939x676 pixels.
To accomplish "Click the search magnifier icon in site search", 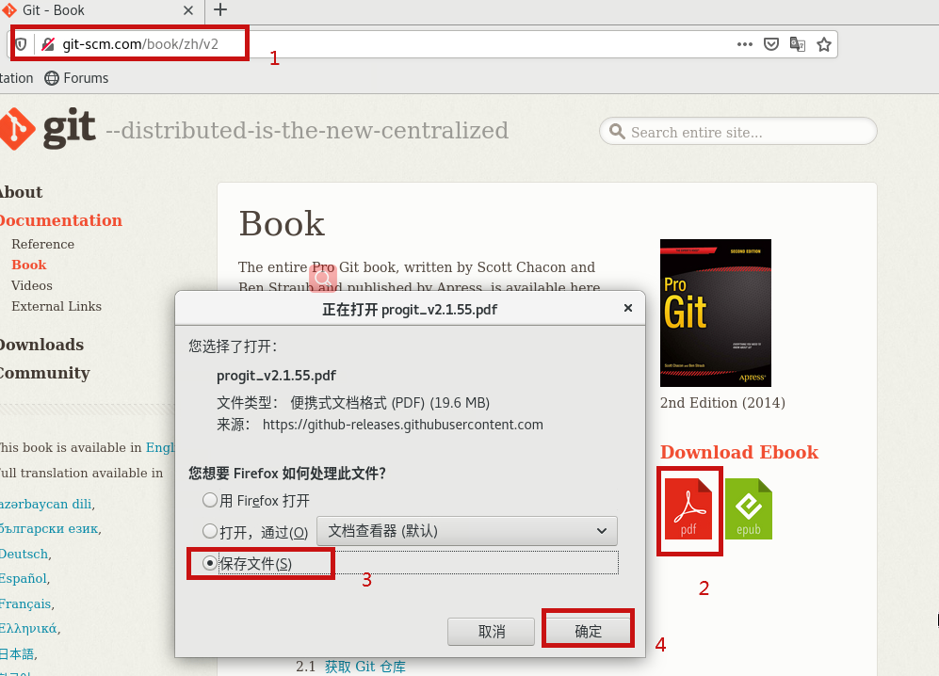I will click(617, 131).
